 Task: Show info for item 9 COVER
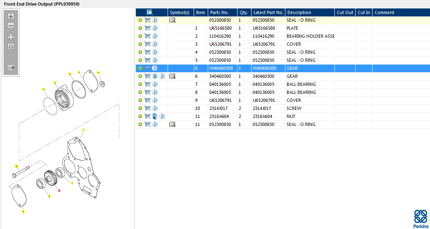point(155,100)
